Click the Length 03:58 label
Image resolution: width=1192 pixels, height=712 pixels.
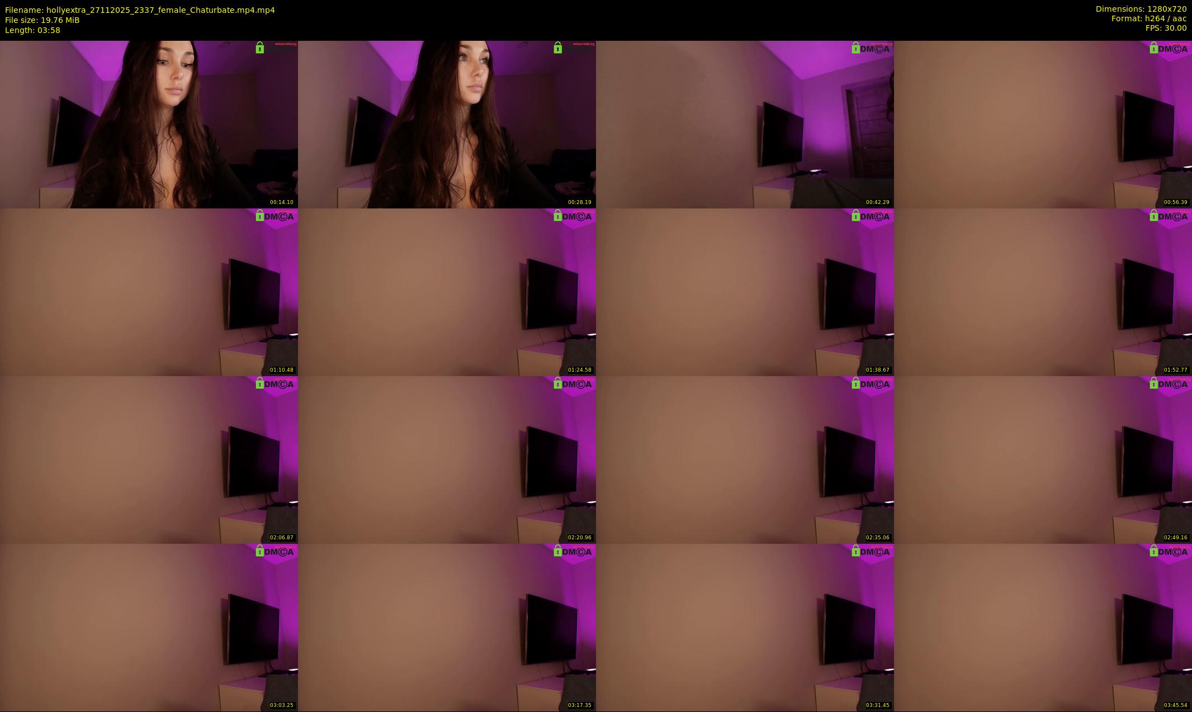(32, 30)
